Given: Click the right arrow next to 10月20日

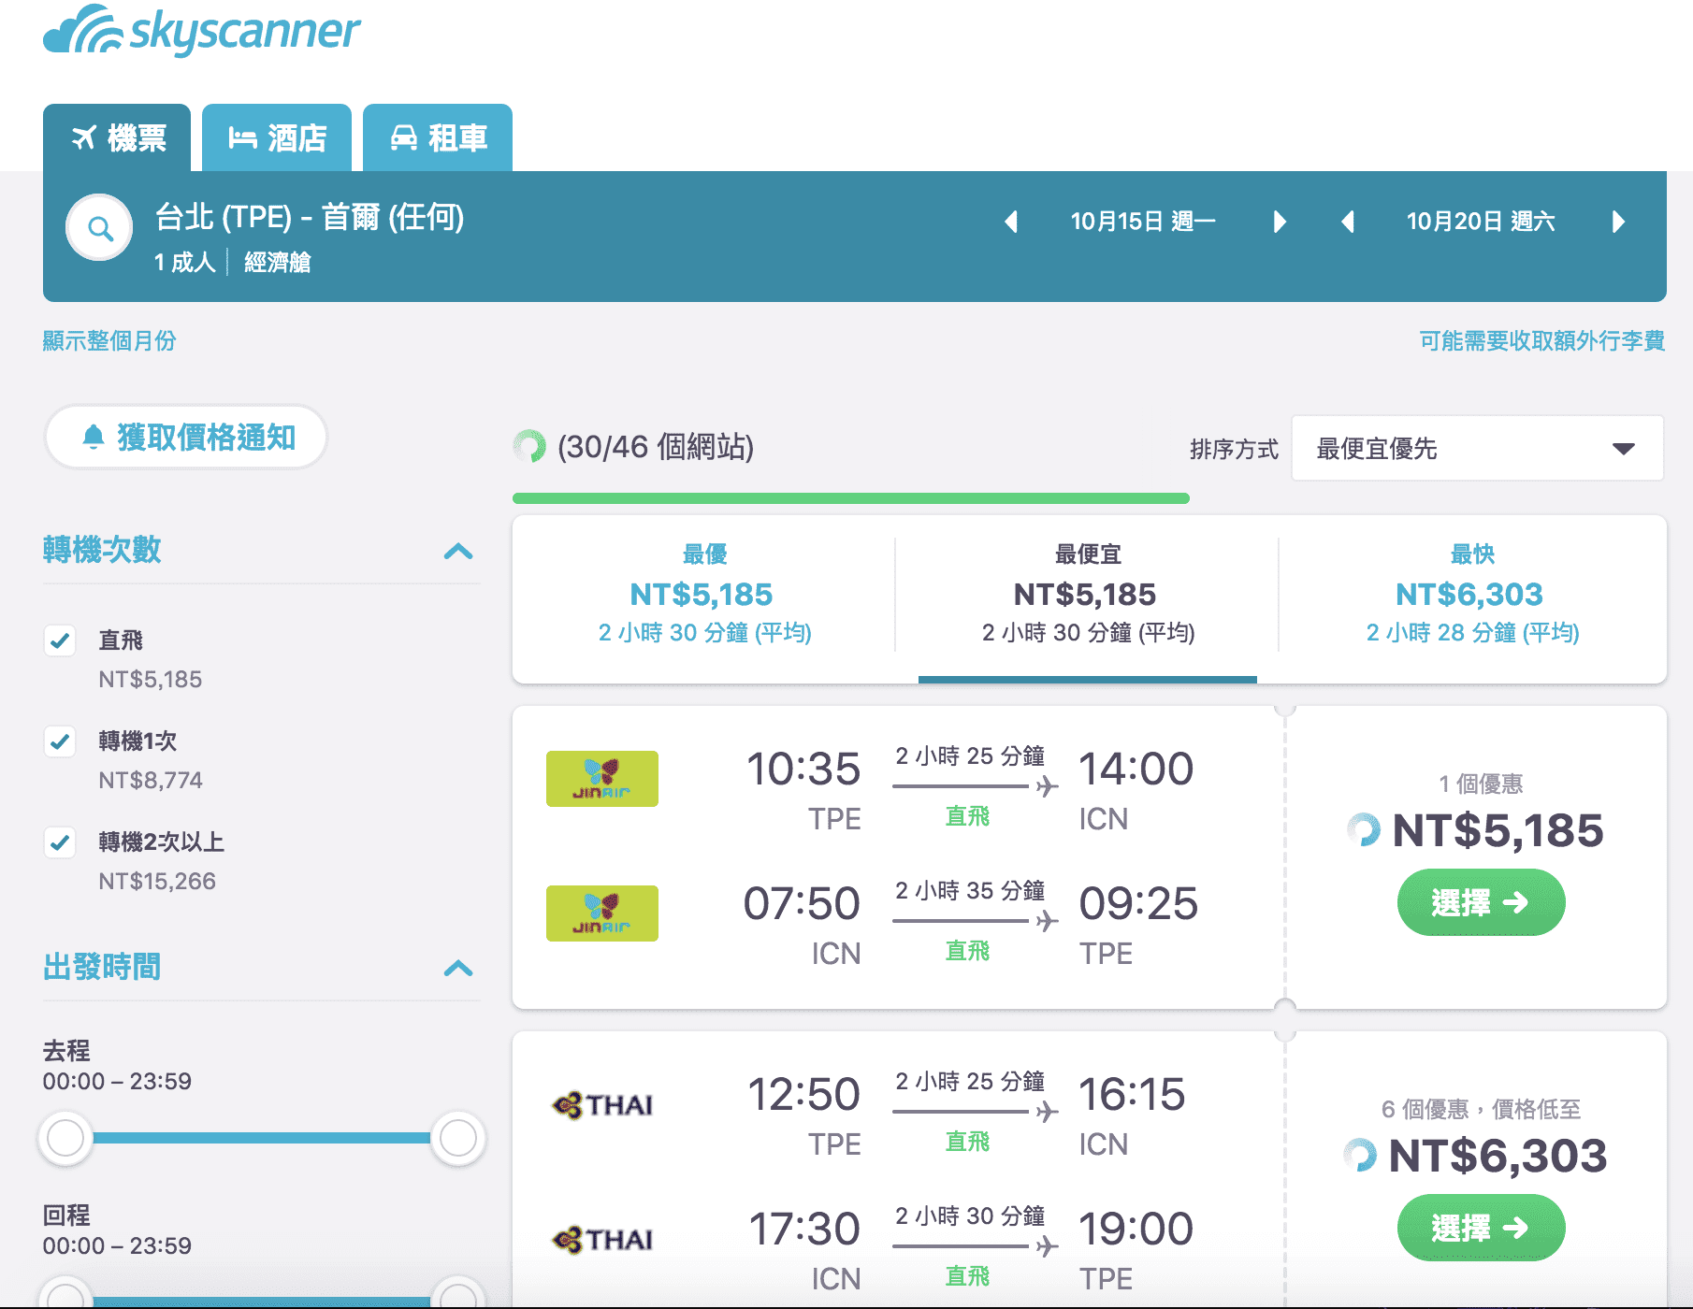Looking at the screenshot, I should pyautogui.click(x=1620, y=222).
